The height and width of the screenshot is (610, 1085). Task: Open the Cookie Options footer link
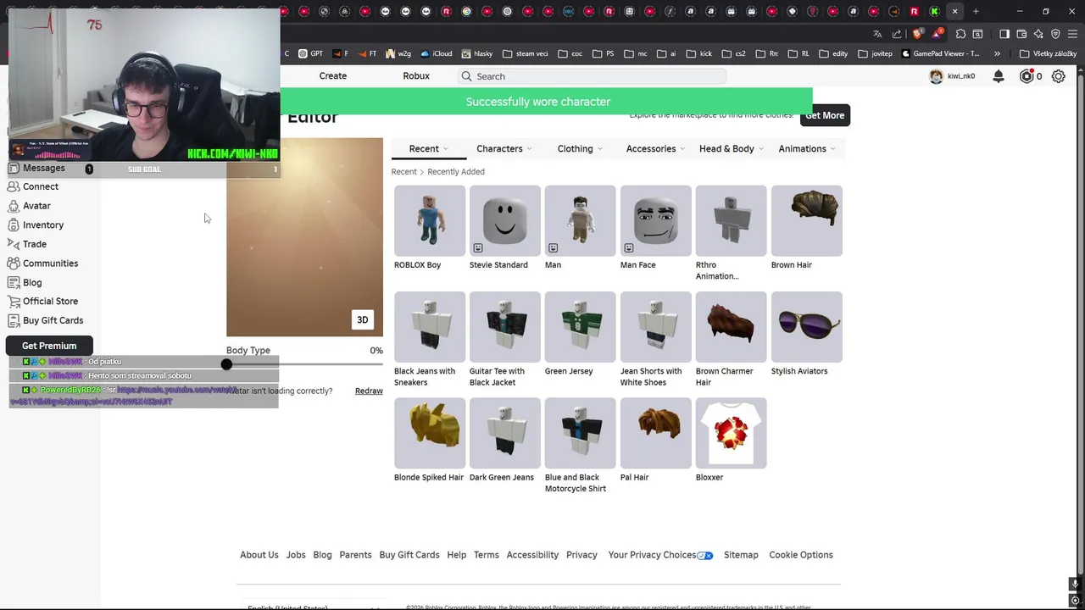pyautogui.click(x=801, y=555)
